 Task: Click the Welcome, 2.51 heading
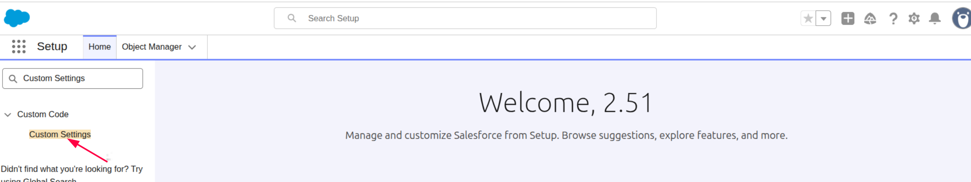pyautogui.click(x=566, y=103)
